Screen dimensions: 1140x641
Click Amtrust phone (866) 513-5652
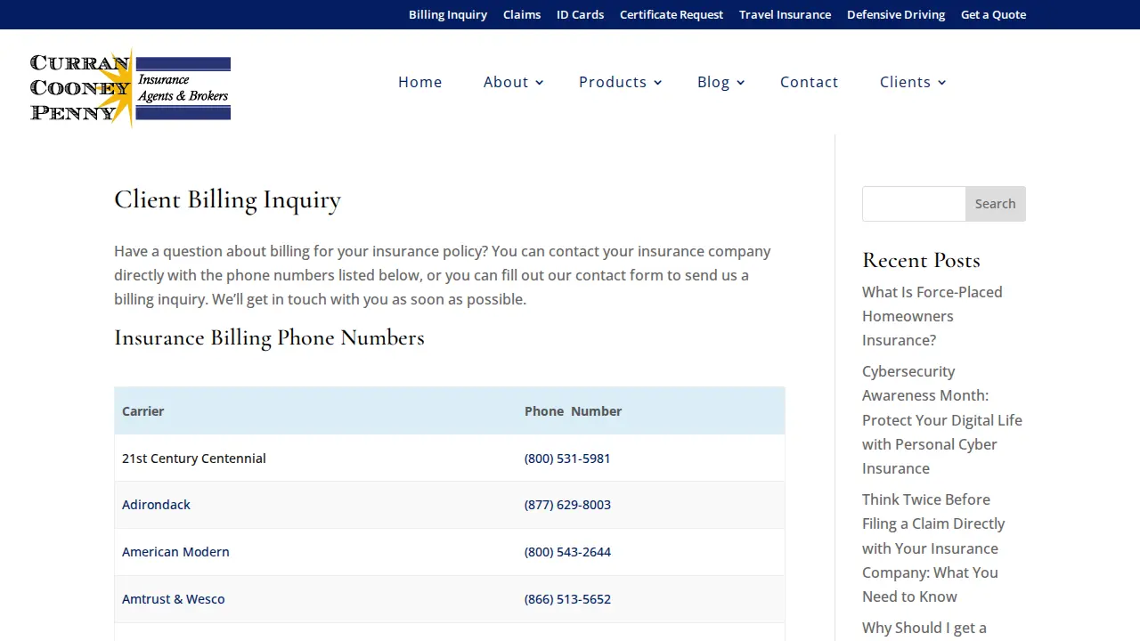567,599
